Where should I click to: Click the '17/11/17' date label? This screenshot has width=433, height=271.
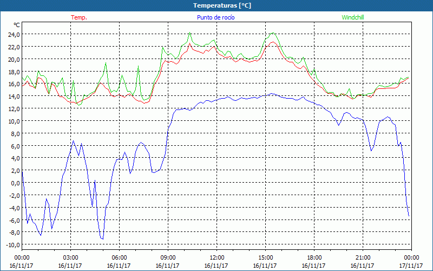411,266
